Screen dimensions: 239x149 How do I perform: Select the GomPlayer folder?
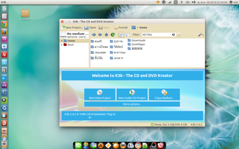pos(137,44)
